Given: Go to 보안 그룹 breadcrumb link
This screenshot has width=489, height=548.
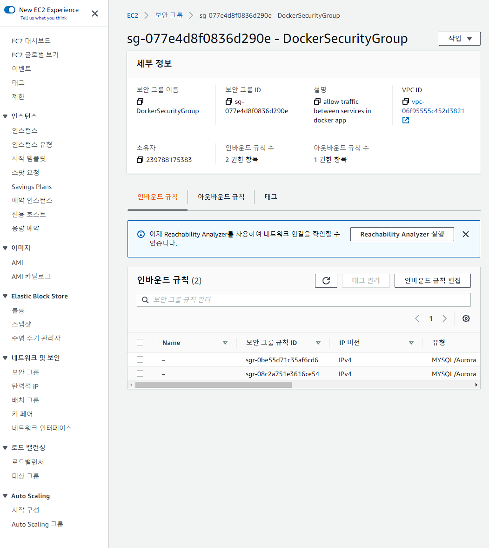Looking at the screenshot, I should coord(169,15).
